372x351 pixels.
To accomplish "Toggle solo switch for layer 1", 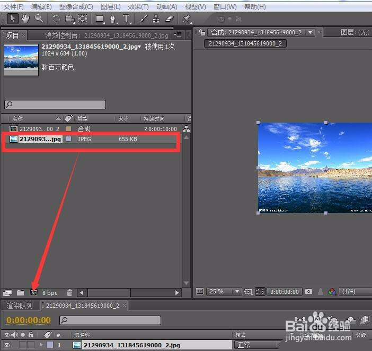I will click(23, 345).
